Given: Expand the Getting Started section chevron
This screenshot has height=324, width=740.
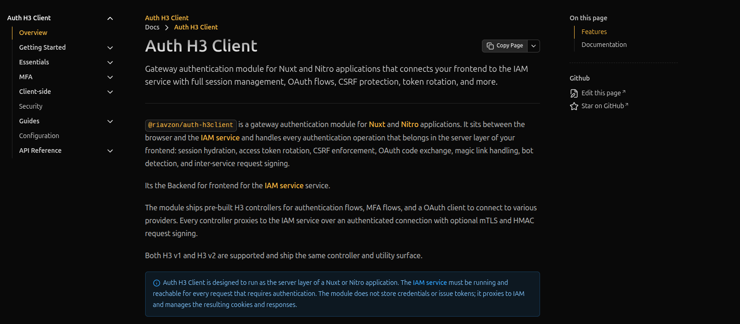Looking at the screenshot, I should coord(110,48).
